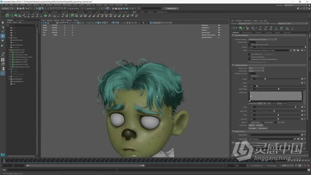Select the arrow Select tool in toolbox
Viewport: 311px width, 175px height.
click(x=3, y=23)
